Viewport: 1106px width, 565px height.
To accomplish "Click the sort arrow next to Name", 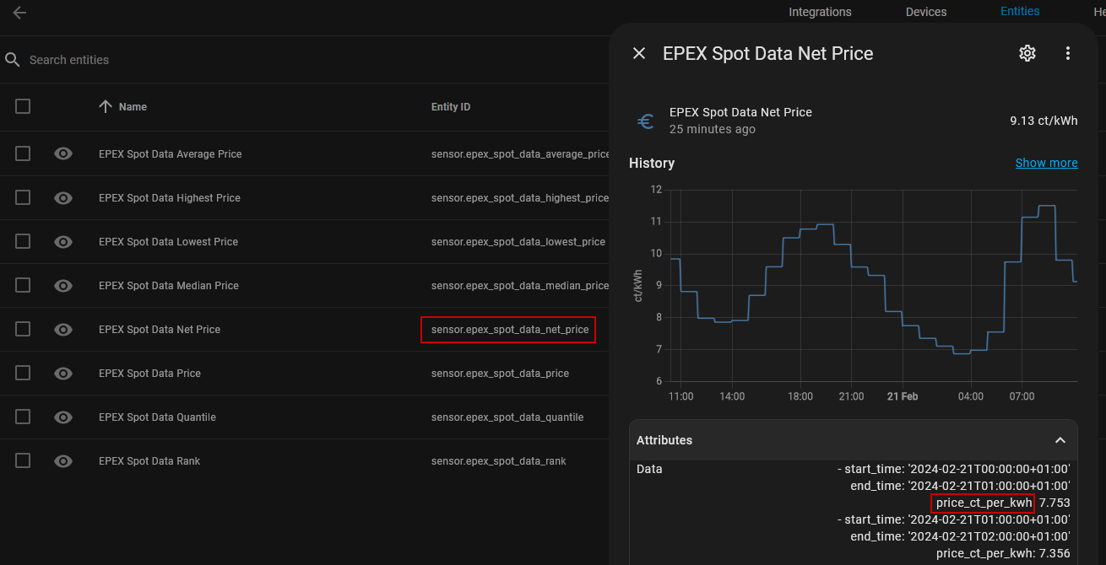I will [x=106, y=106].
